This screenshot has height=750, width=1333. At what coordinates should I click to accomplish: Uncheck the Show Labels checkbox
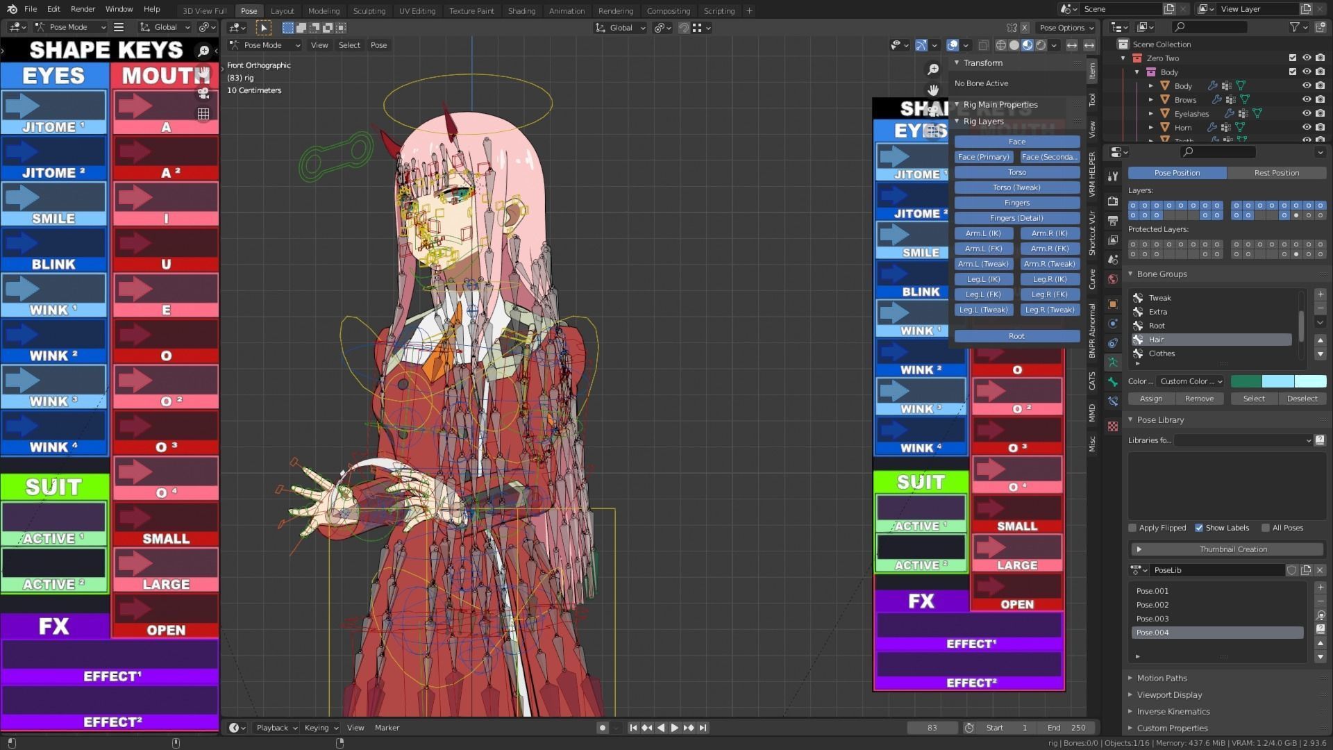(x=1199, y=528)
